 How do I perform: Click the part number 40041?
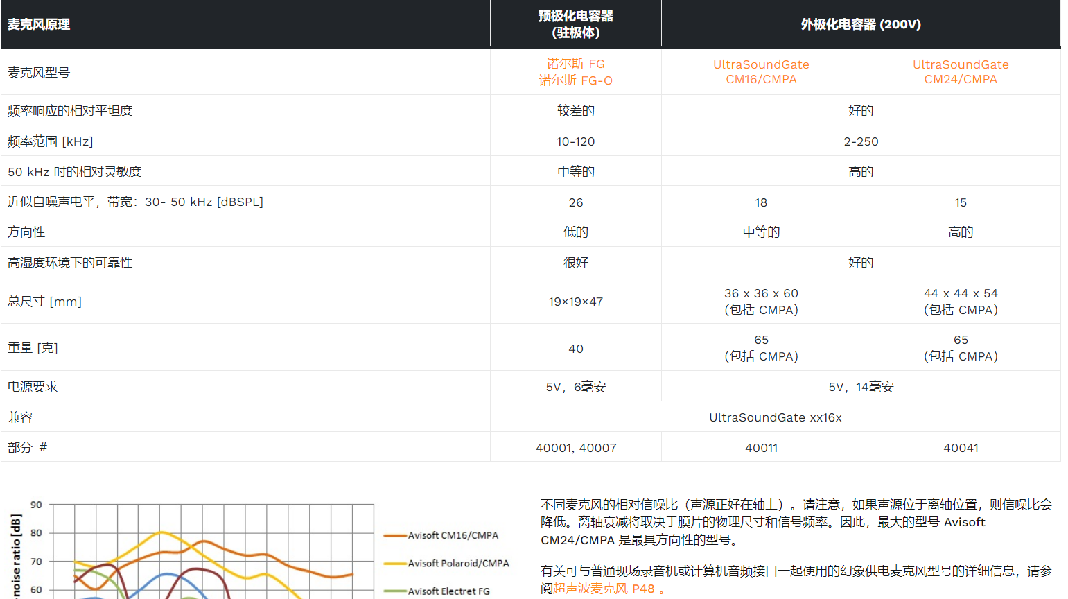(961, 448)
